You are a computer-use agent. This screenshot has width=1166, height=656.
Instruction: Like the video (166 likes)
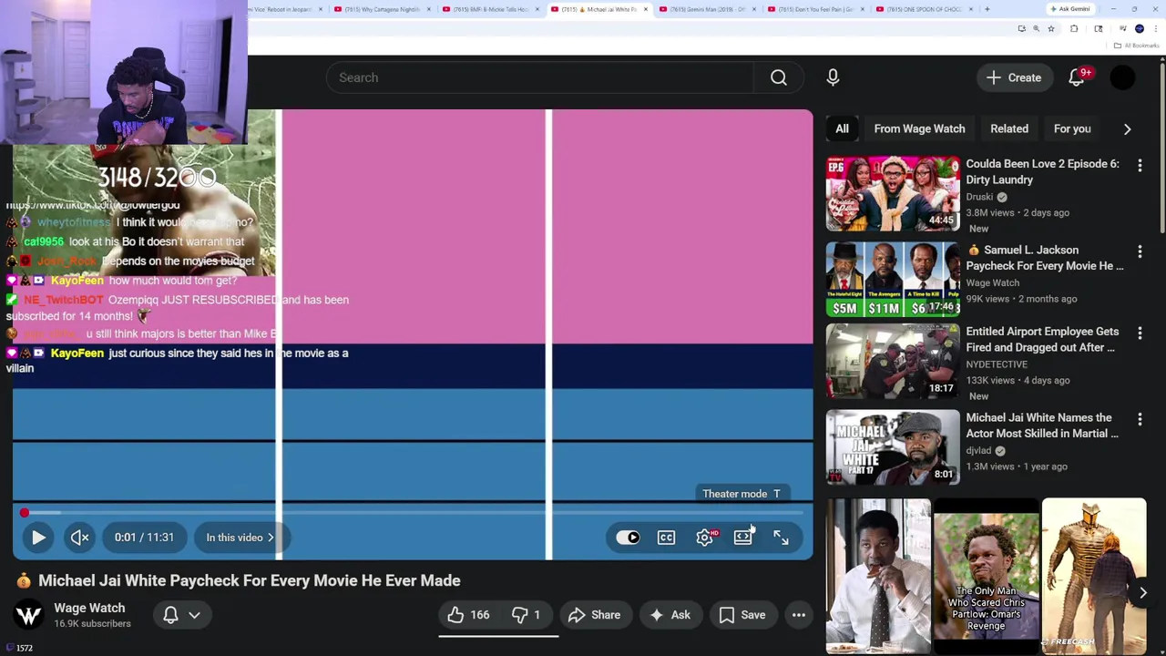point(468,615)
